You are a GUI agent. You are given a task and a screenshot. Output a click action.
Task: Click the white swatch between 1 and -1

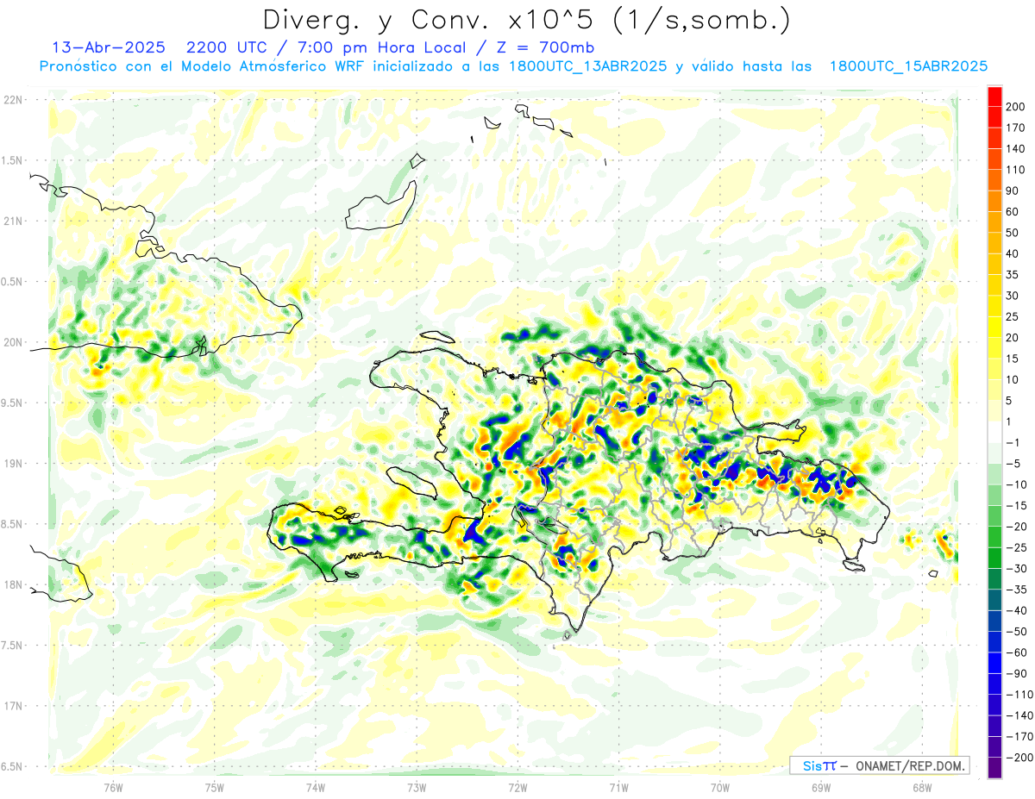(994, 432)
